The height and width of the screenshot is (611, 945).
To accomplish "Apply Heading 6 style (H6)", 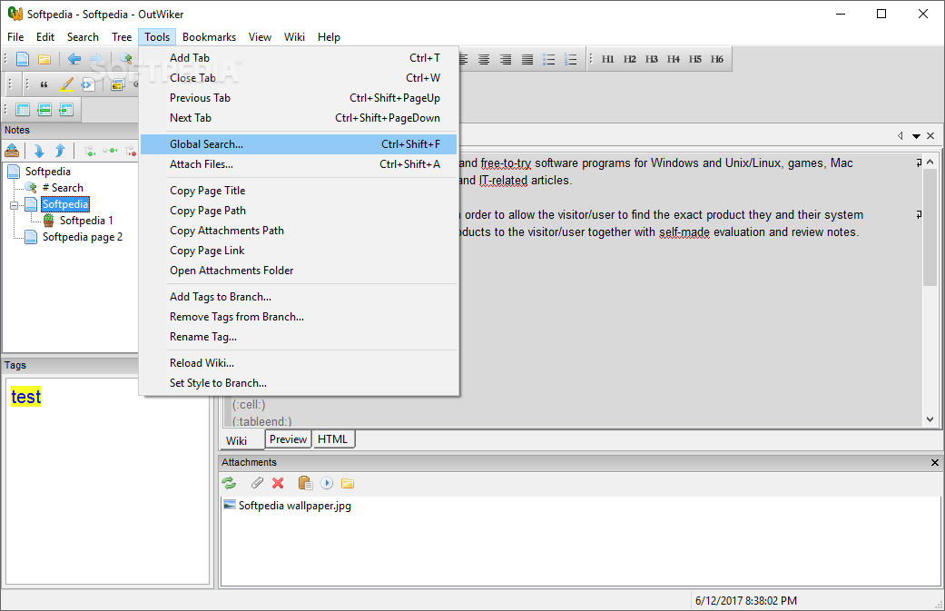I will pos(716,59).
